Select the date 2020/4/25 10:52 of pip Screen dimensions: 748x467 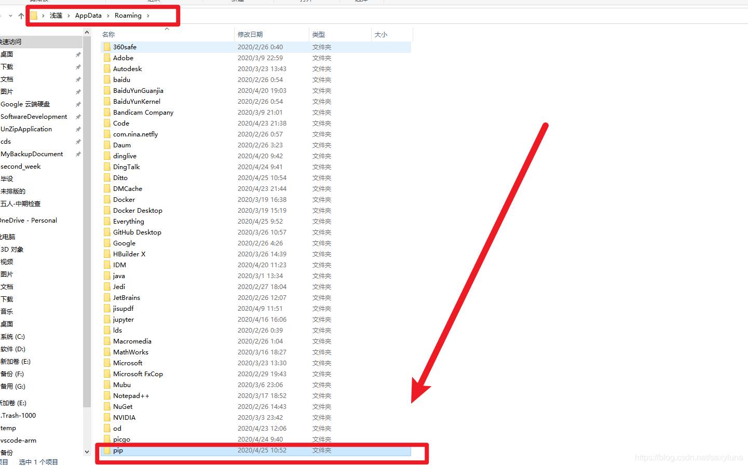(x=262, y=450)
